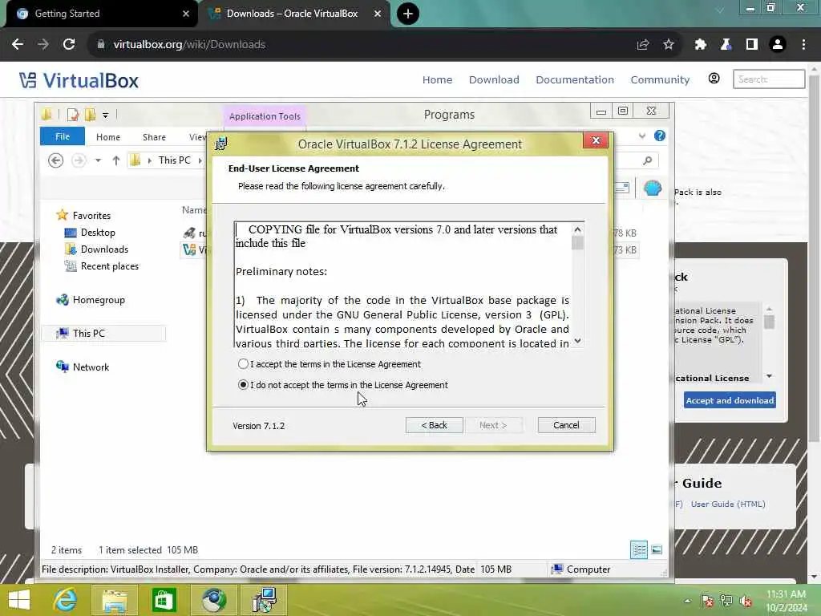
Task: Open a new browser tab
Action: click(408, 14)
